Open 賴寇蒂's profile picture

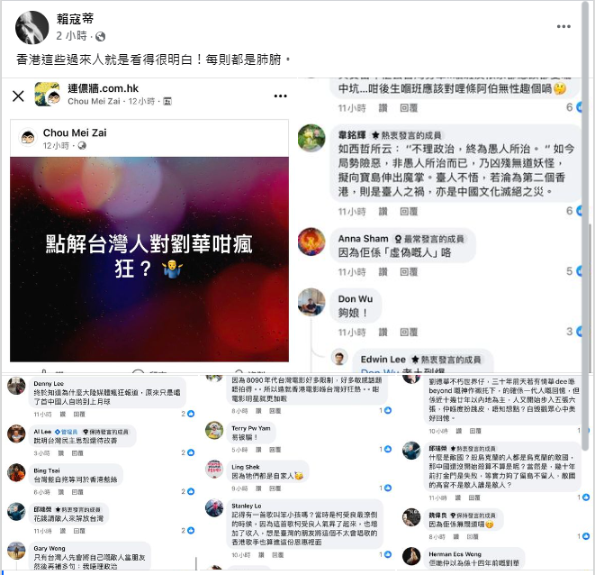[x=32, y=27]
